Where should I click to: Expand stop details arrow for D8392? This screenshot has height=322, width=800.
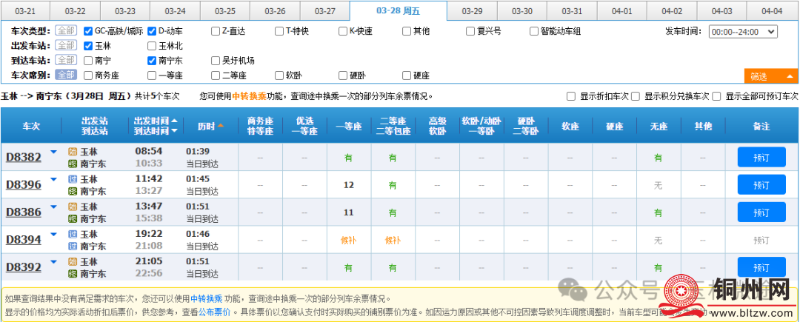[x=53, y=262]
